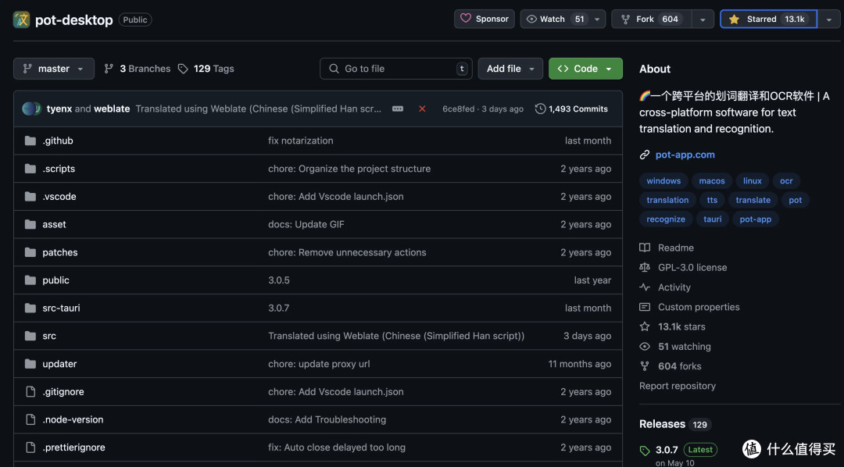
Task: Open the Readme sidebar link
Action: (x=667, y=248)
